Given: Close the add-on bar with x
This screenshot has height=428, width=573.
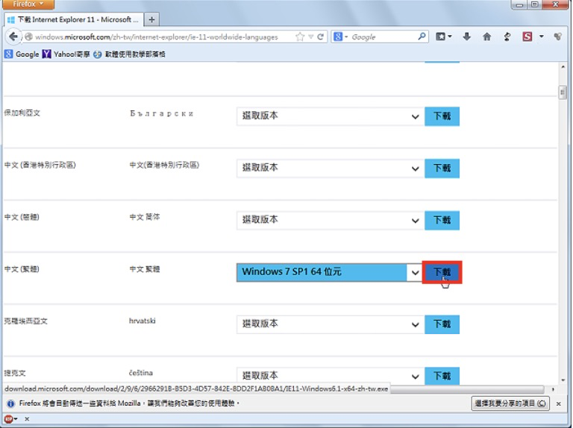Looking at the screenshot, I should (x=27, y=419).
